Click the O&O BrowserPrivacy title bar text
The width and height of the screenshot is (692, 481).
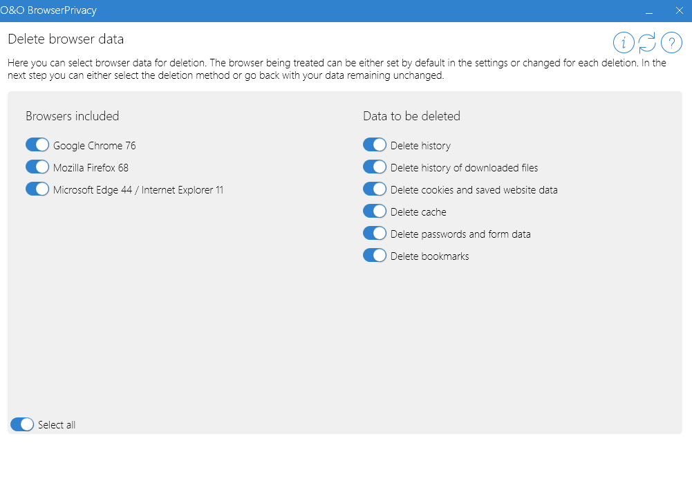[48, 10]
